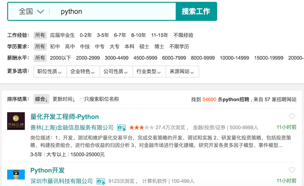This screenshot has height=186, width=304.
Task: Expand the 行业类型 dropdown
Action: (149, 71)
